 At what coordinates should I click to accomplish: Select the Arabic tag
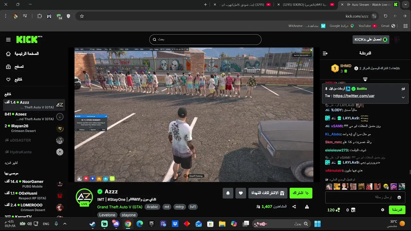153,207
